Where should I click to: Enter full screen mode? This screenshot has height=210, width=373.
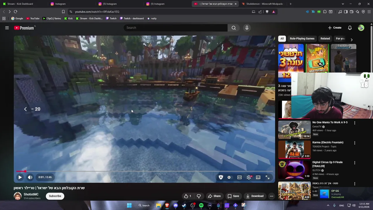click(268, 177)
